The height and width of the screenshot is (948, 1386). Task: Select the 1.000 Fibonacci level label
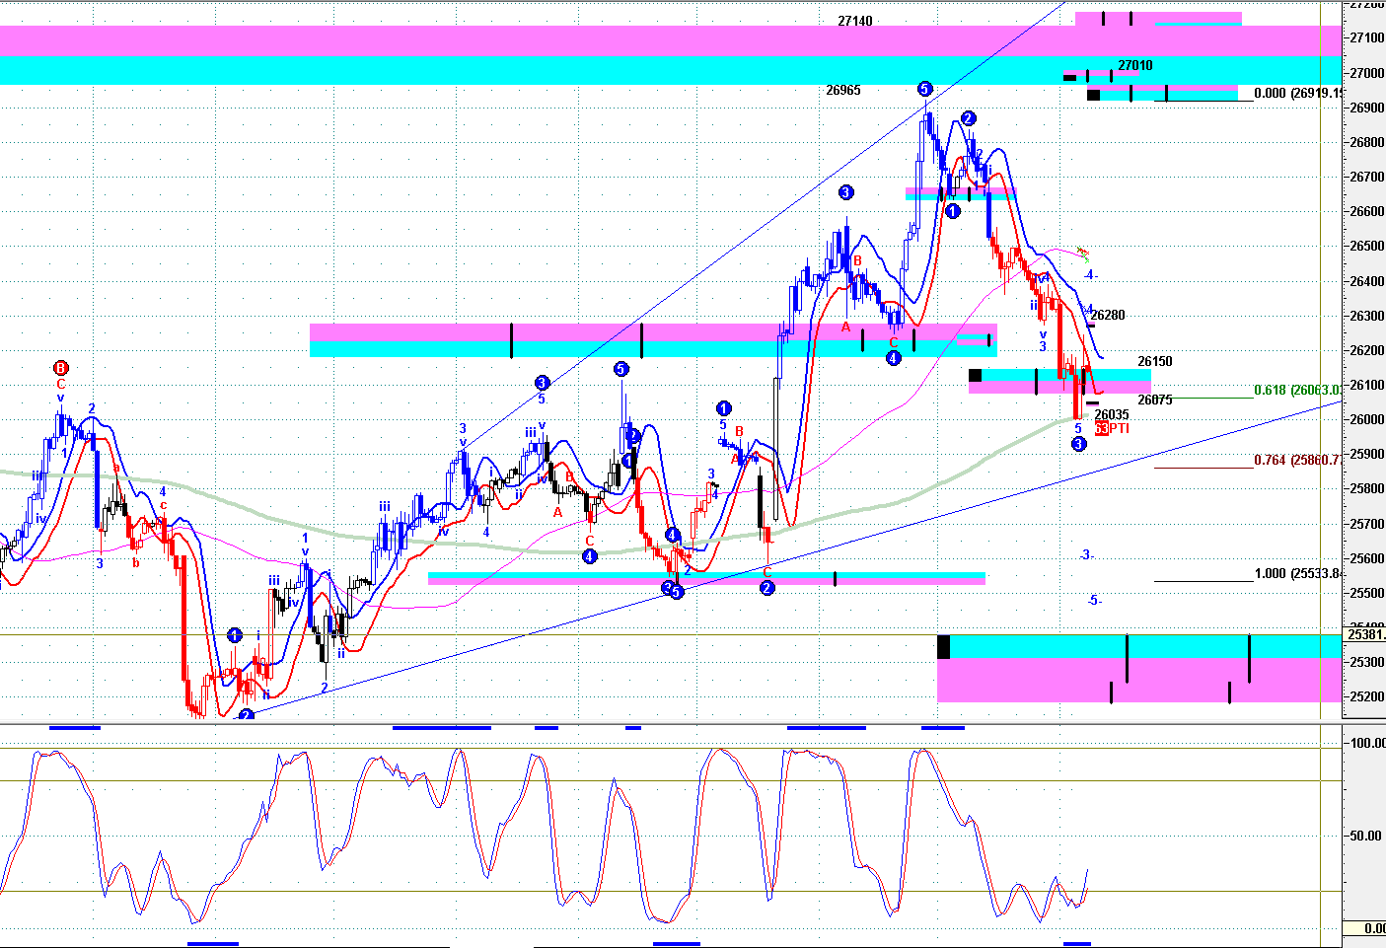pos(1297,574)
